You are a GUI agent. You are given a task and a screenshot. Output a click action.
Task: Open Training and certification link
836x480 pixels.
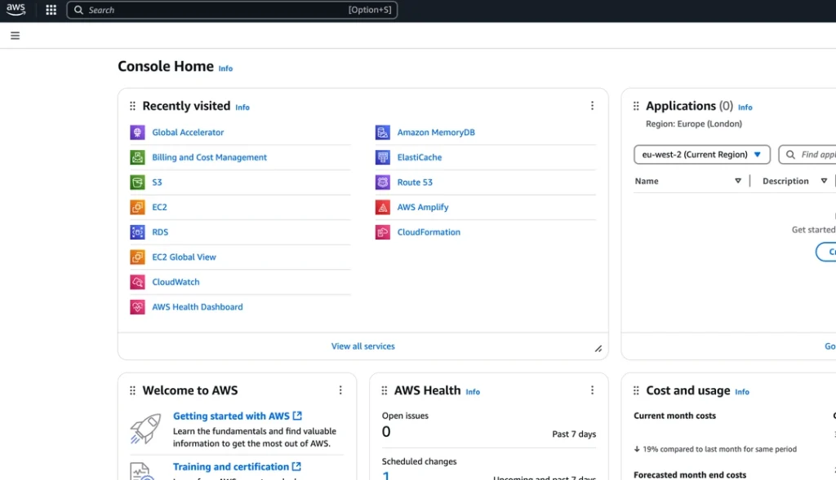coord(237,467)
